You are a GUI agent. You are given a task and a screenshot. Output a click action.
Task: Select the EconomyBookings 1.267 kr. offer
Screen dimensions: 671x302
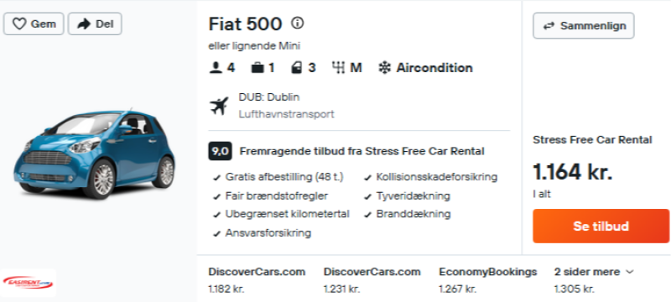pos(488,280)
